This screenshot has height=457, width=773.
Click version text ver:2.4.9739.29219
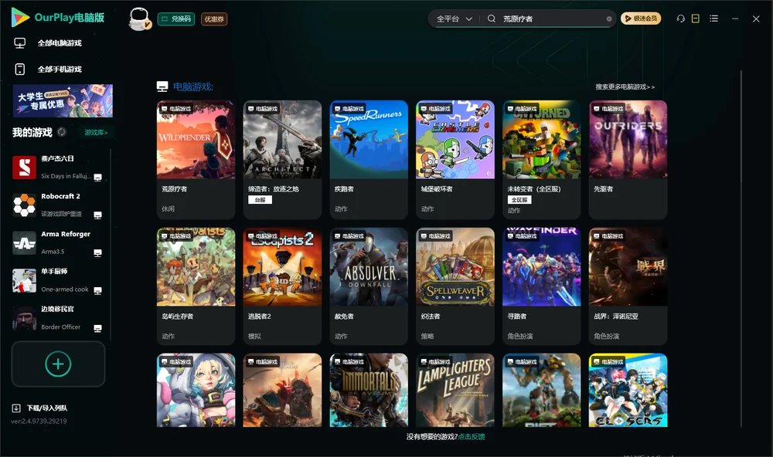[x=39, y=421]
